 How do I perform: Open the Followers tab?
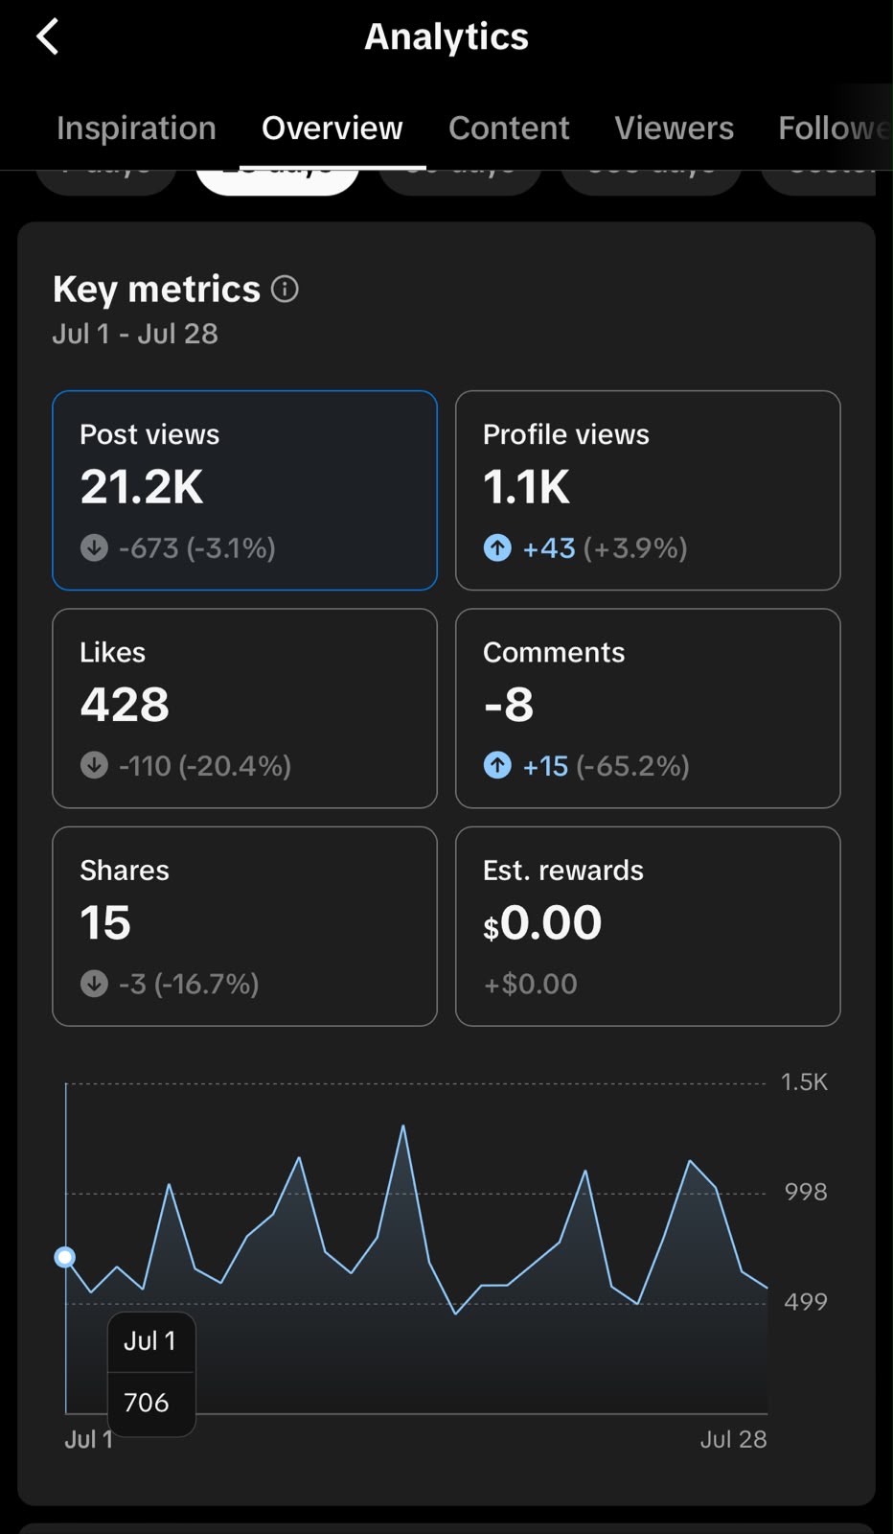tap(835, 128)
